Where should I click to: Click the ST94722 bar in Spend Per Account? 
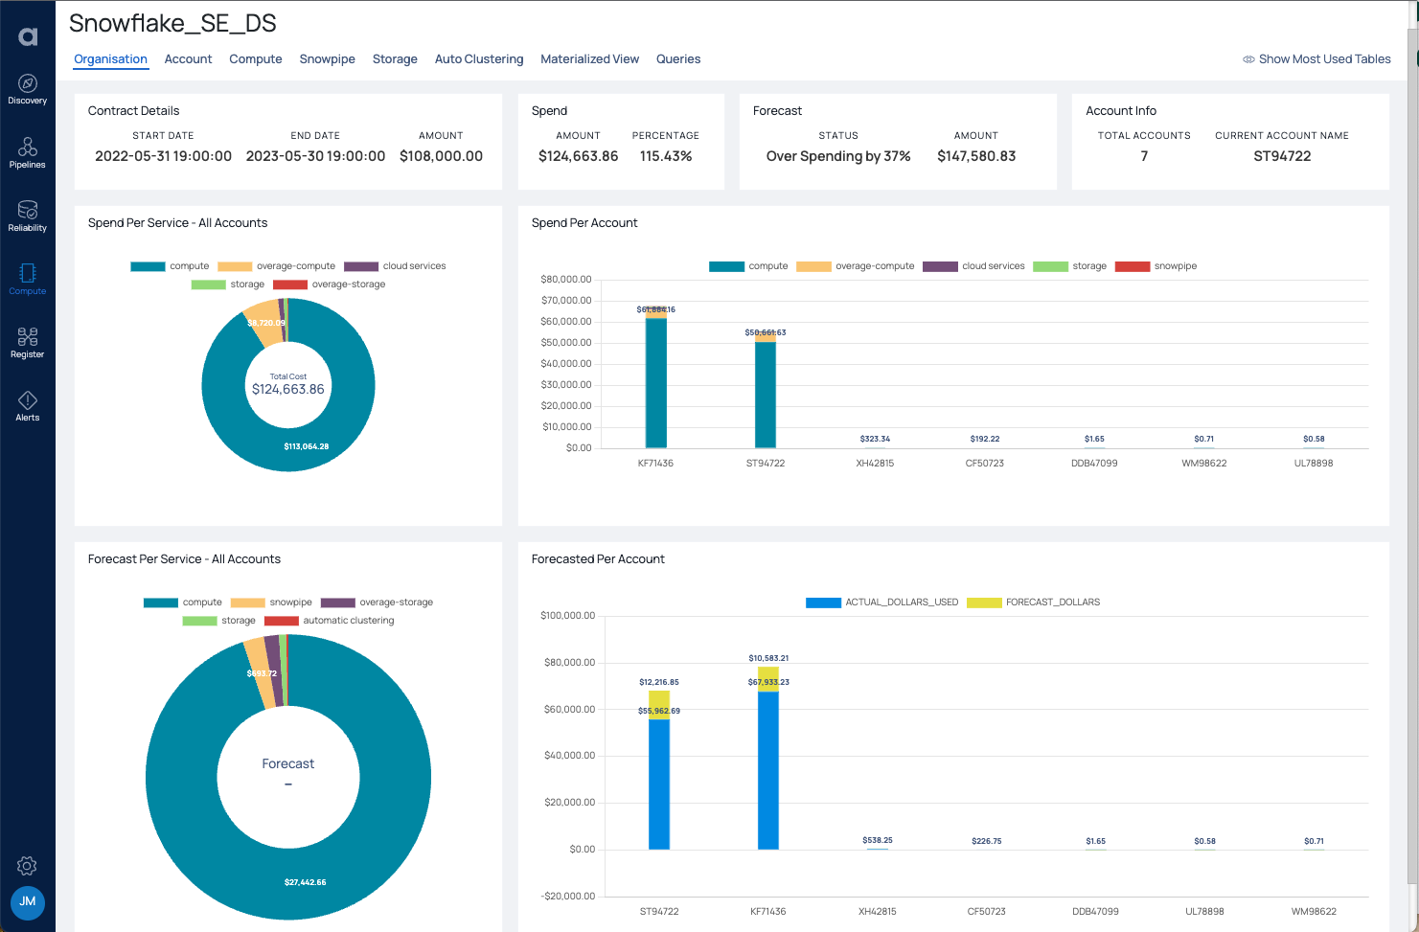pos(766,390)
